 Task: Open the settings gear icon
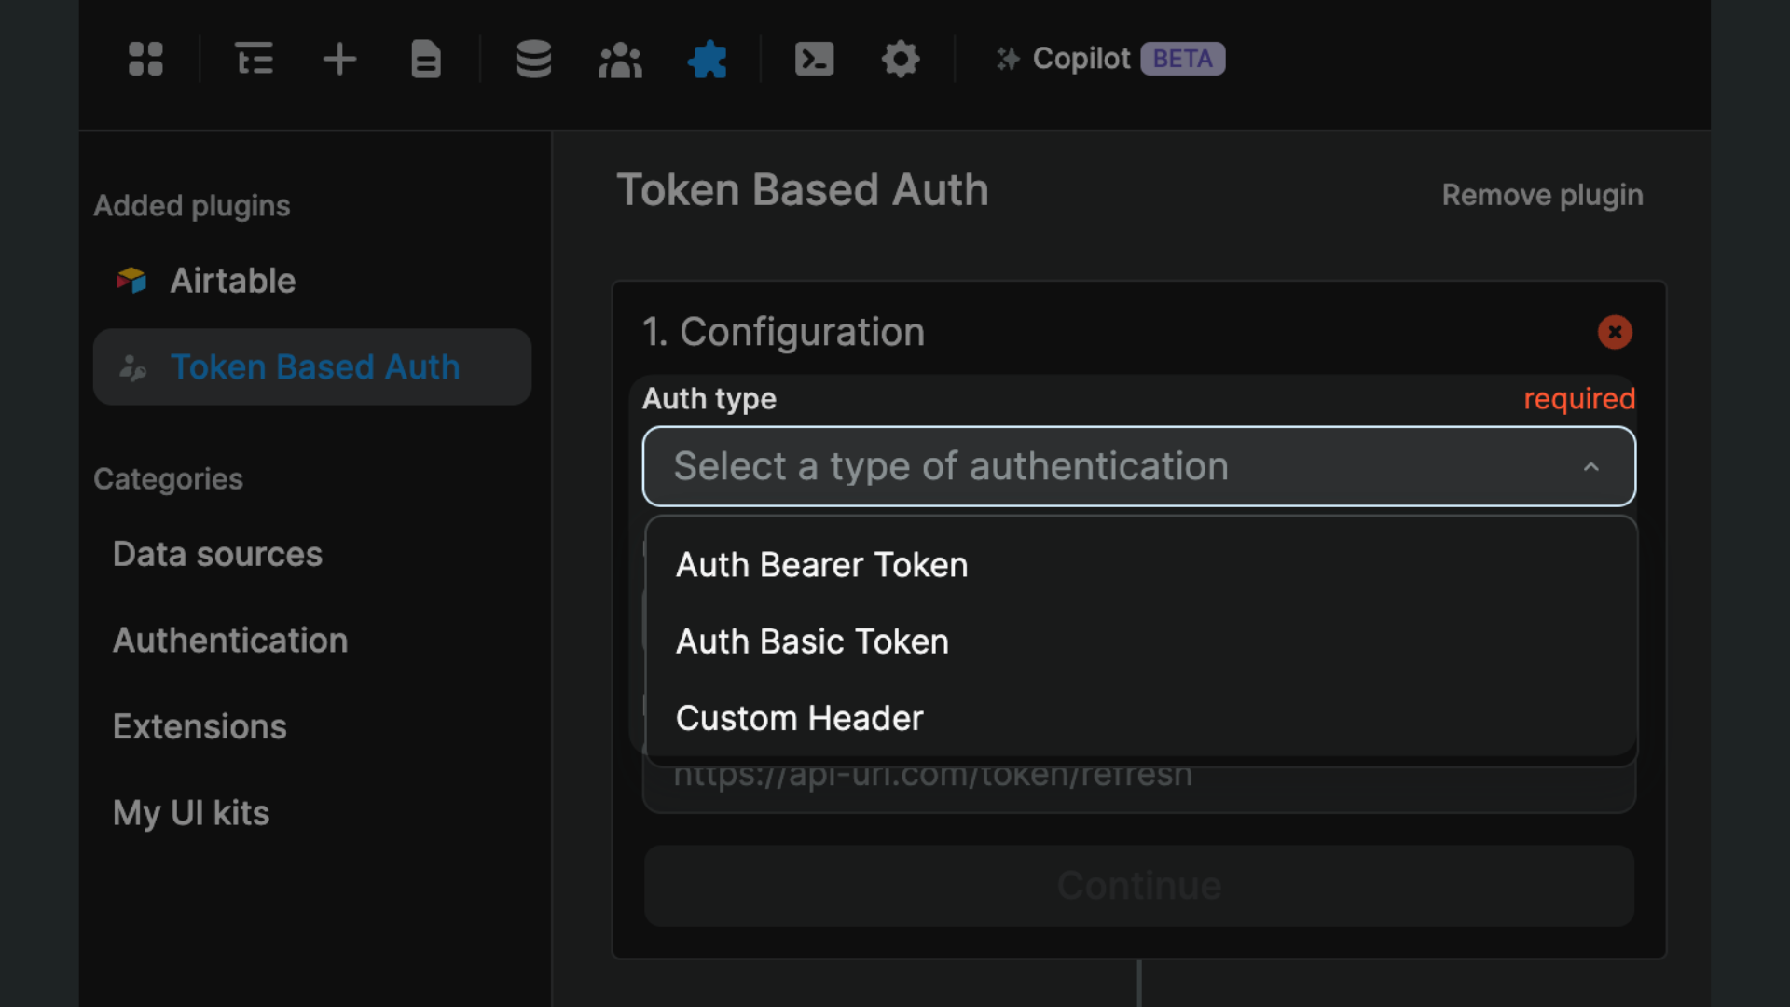900,59
